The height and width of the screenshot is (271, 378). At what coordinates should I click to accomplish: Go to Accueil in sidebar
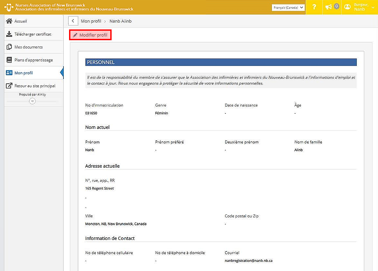21,21
